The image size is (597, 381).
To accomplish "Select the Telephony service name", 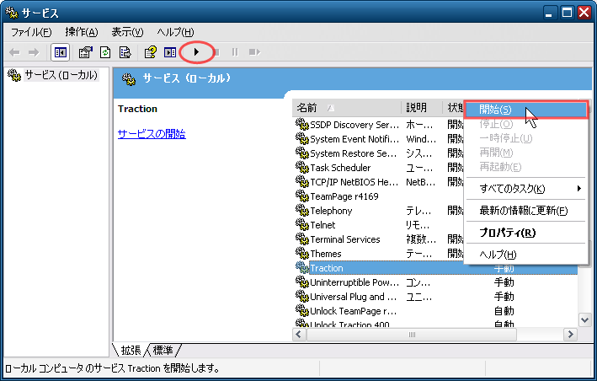I will [x=331, y=211].
